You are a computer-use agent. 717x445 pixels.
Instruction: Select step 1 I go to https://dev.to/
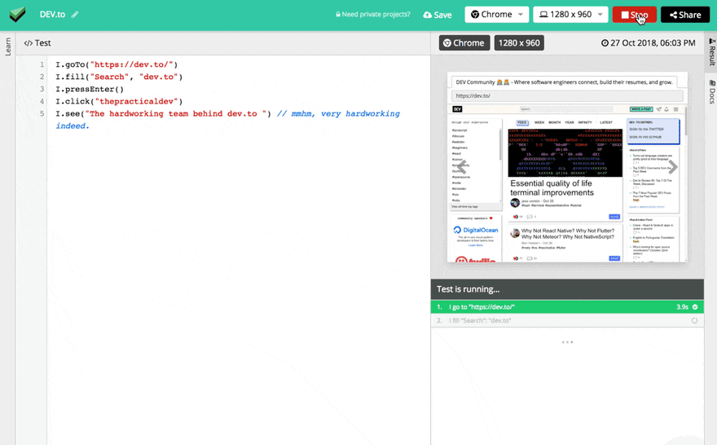coord(567,307)
